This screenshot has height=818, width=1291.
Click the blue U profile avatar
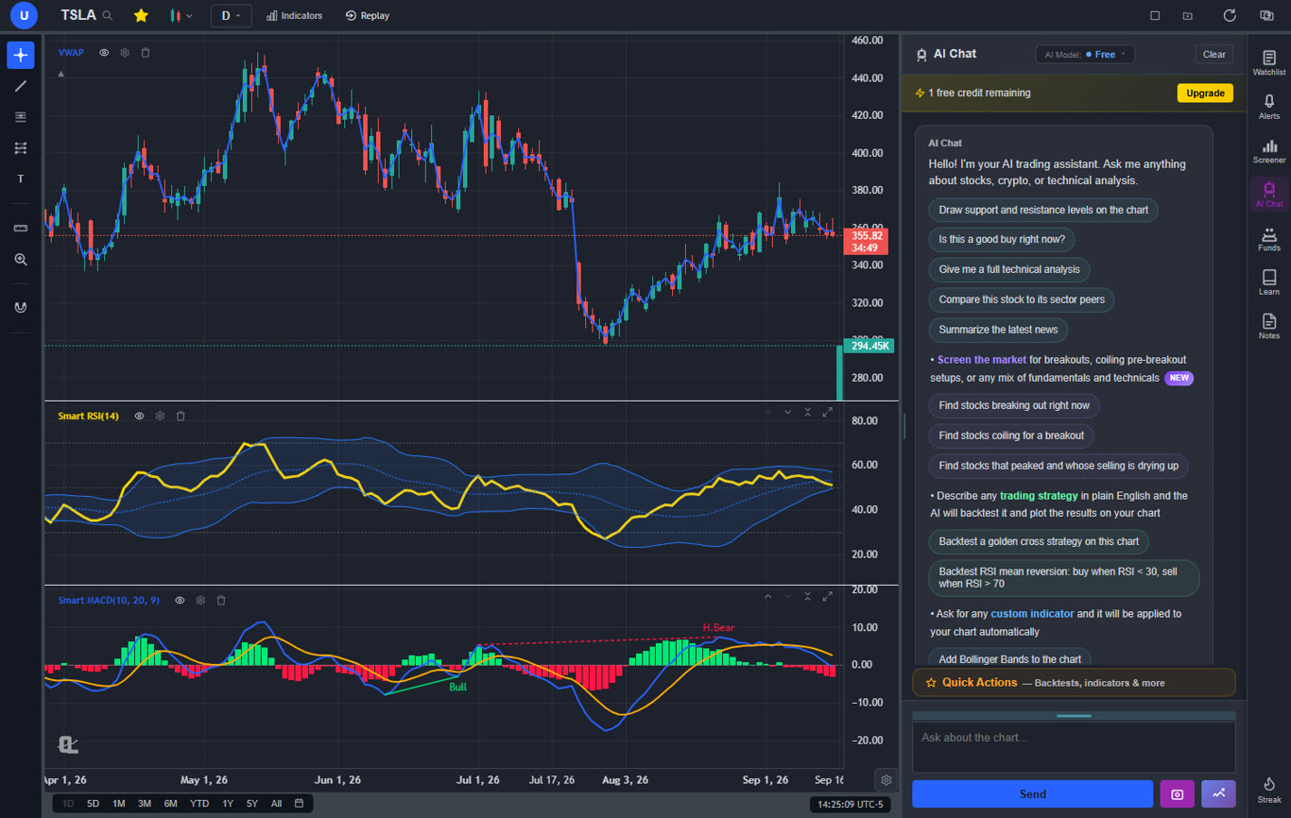(24, 16)
